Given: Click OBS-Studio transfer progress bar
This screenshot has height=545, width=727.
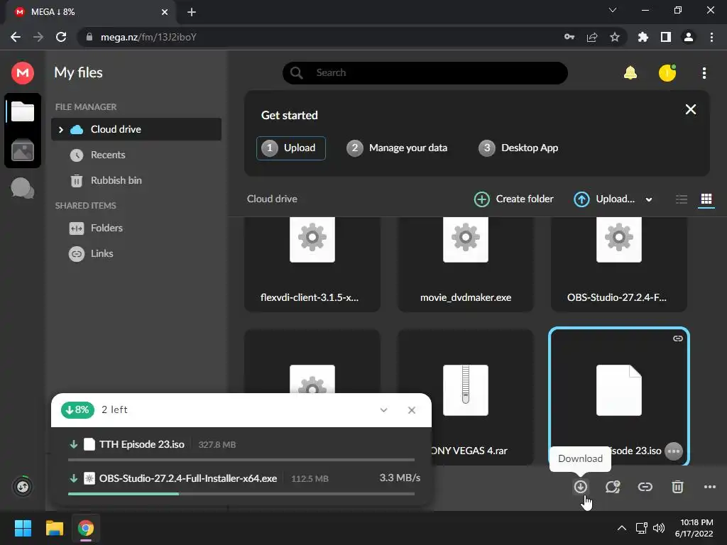Looking at the screenshot, I should coord(241,494).
